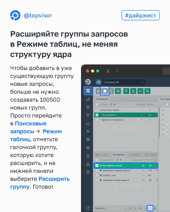Click the briefcase project icon

[99, 82]
